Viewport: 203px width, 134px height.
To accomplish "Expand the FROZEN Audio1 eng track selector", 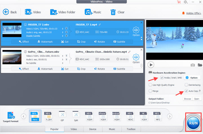I will tap(63, 32).
